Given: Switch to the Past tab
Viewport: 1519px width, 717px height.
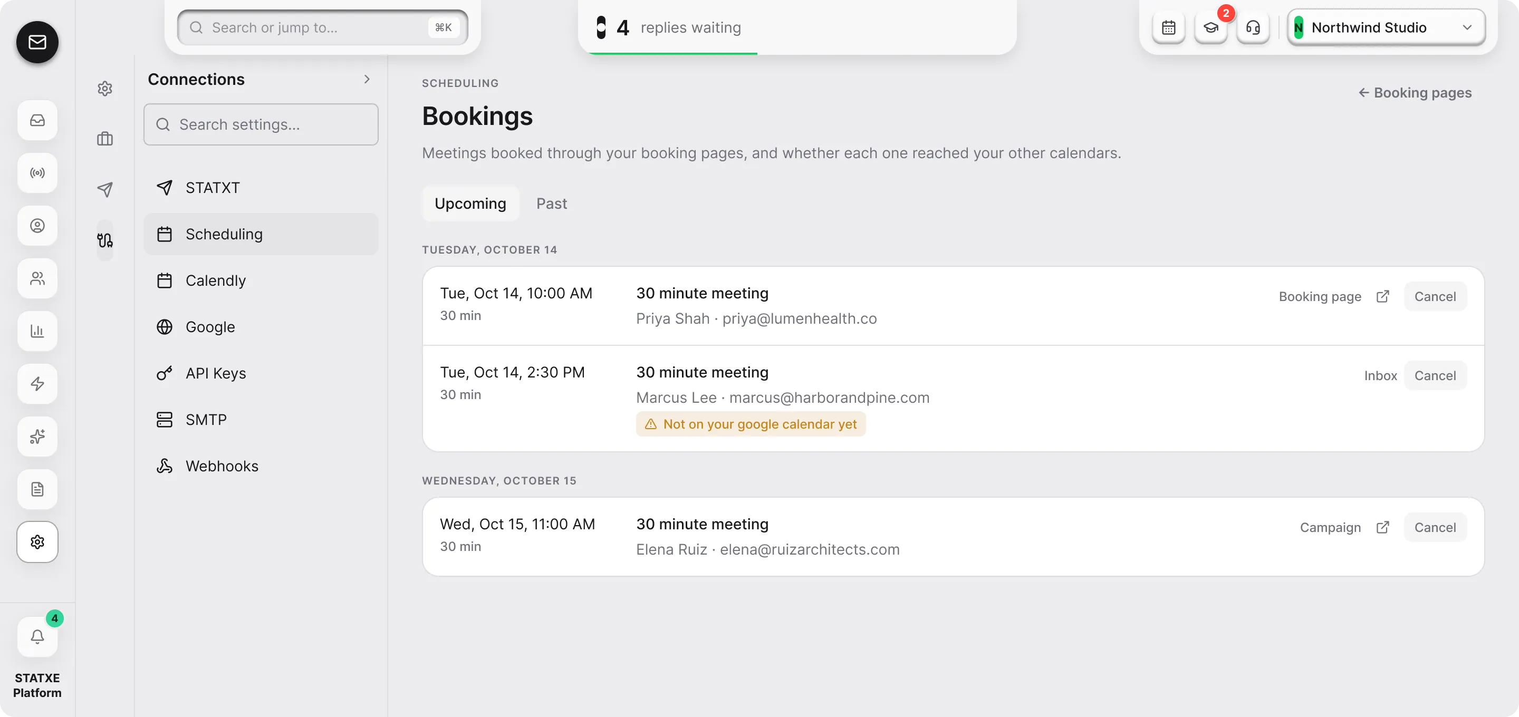Looking at the screenshot, I should point(551,204).
